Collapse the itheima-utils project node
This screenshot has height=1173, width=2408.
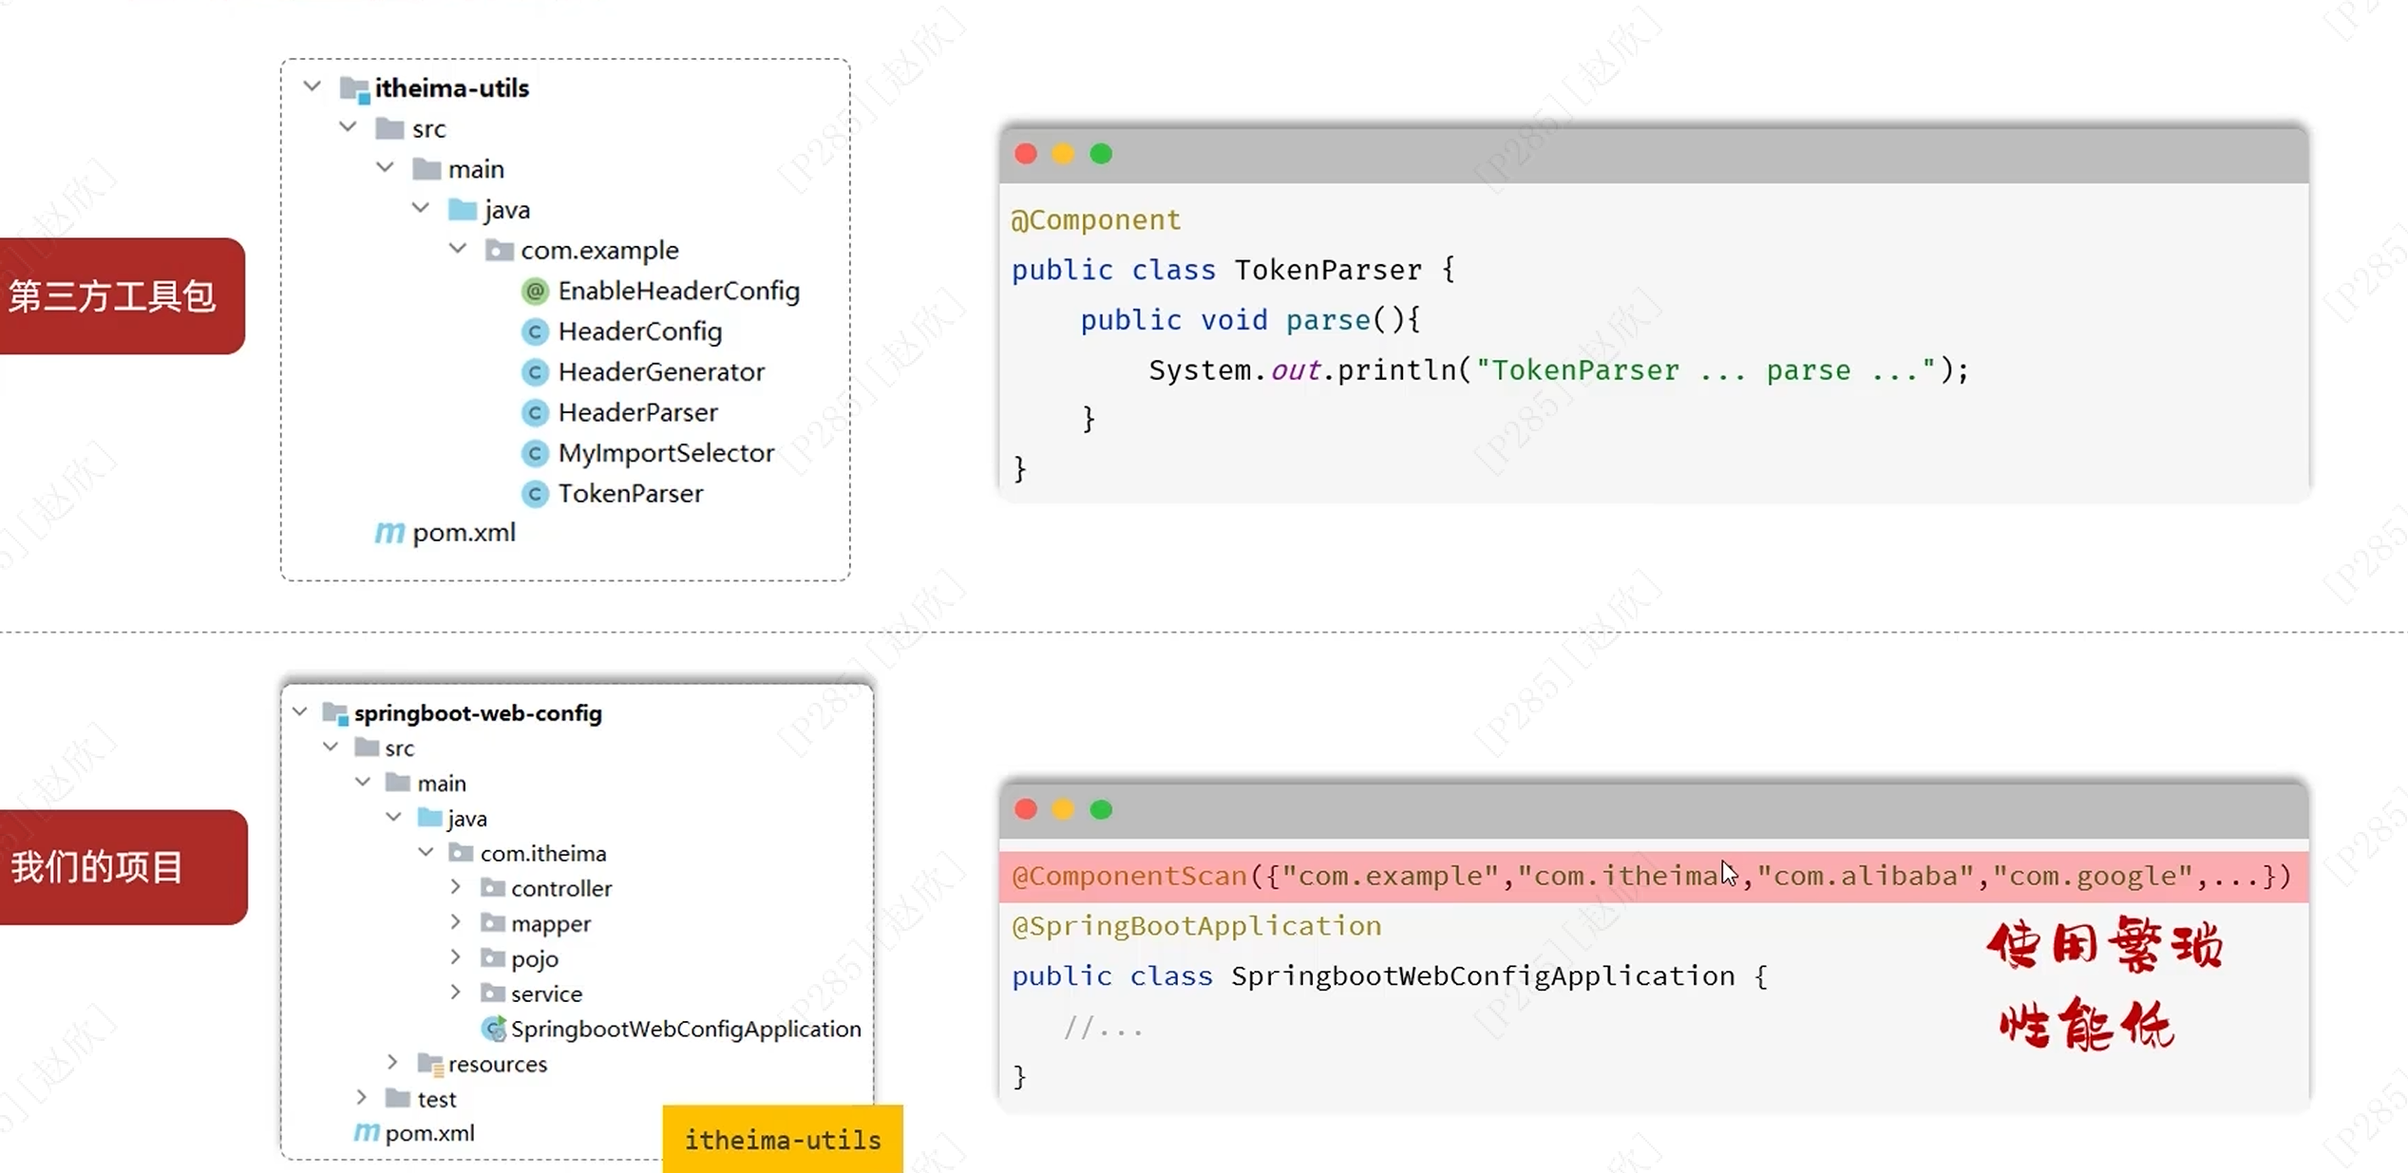click(312, 87)
